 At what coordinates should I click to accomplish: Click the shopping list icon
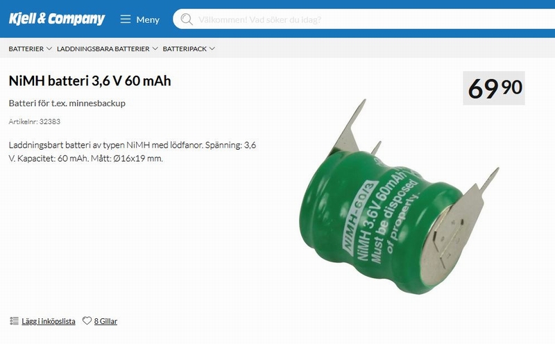pyautogui.click(x=14, y=321)
